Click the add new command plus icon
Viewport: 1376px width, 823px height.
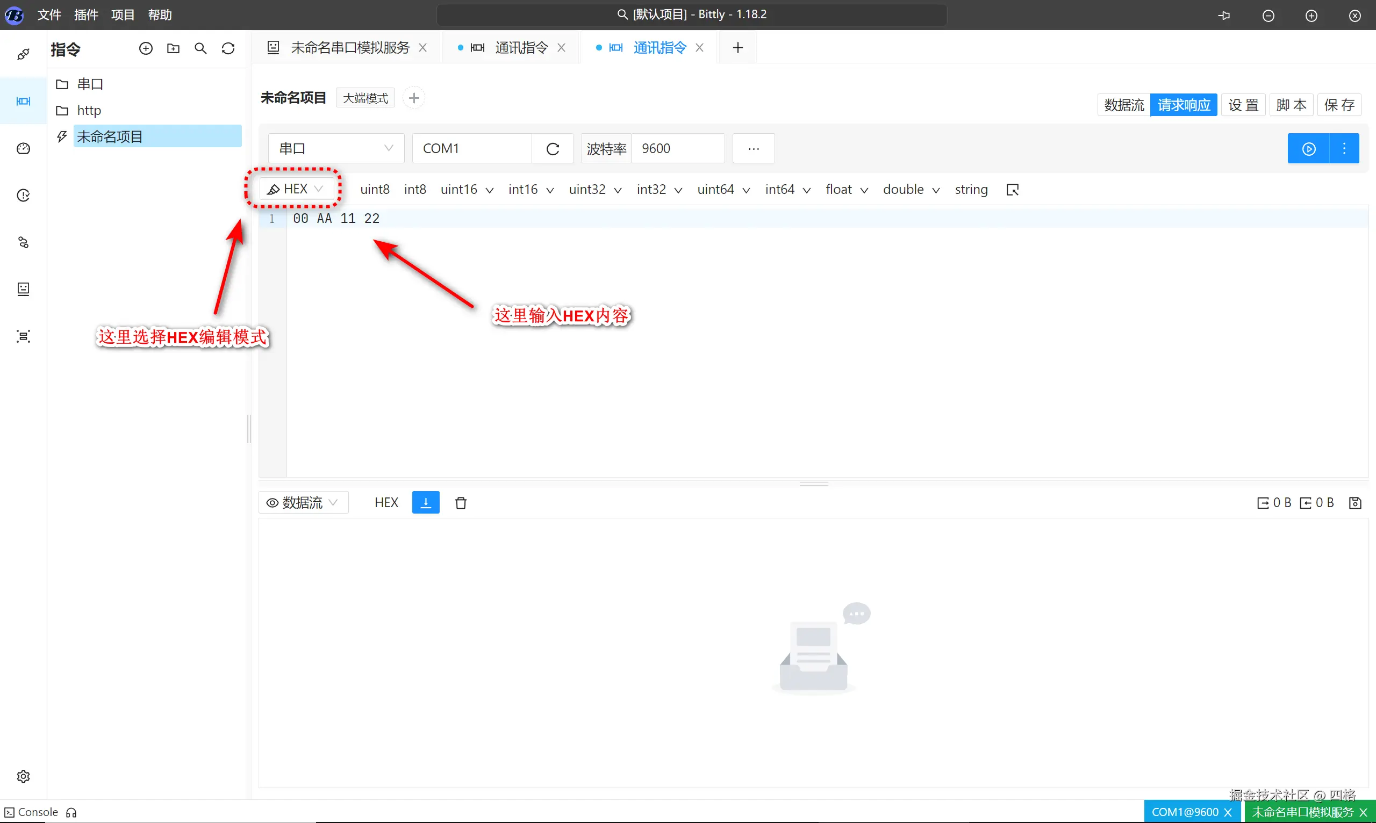(145, 49)
